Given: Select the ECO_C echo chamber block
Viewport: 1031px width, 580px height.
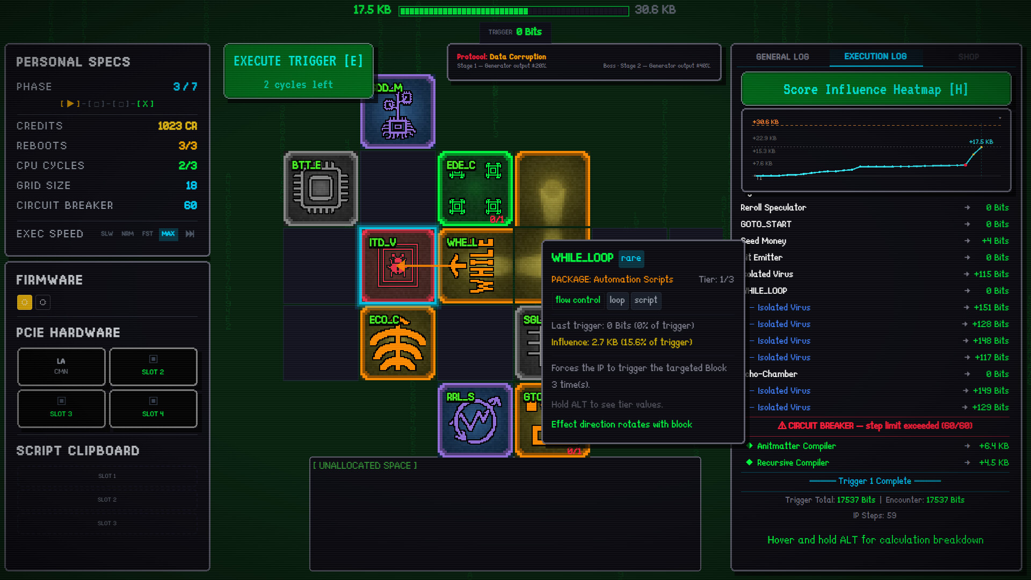Looking at the screenshot, I should 398,343.
